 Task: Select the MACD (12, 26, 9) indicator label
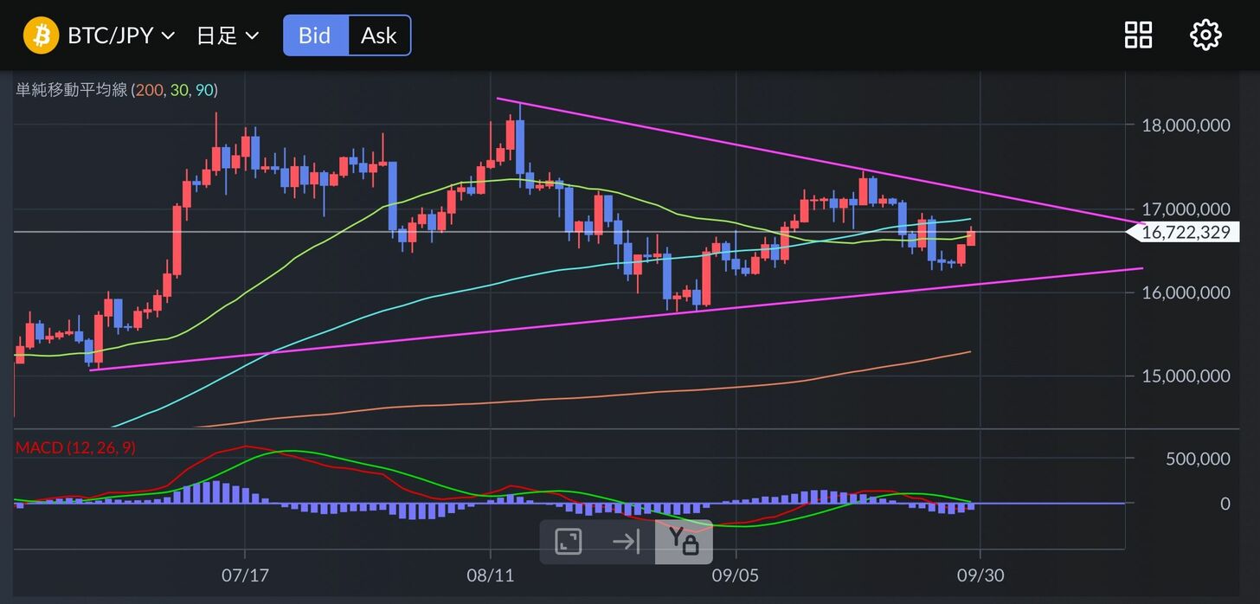[76, 447]
